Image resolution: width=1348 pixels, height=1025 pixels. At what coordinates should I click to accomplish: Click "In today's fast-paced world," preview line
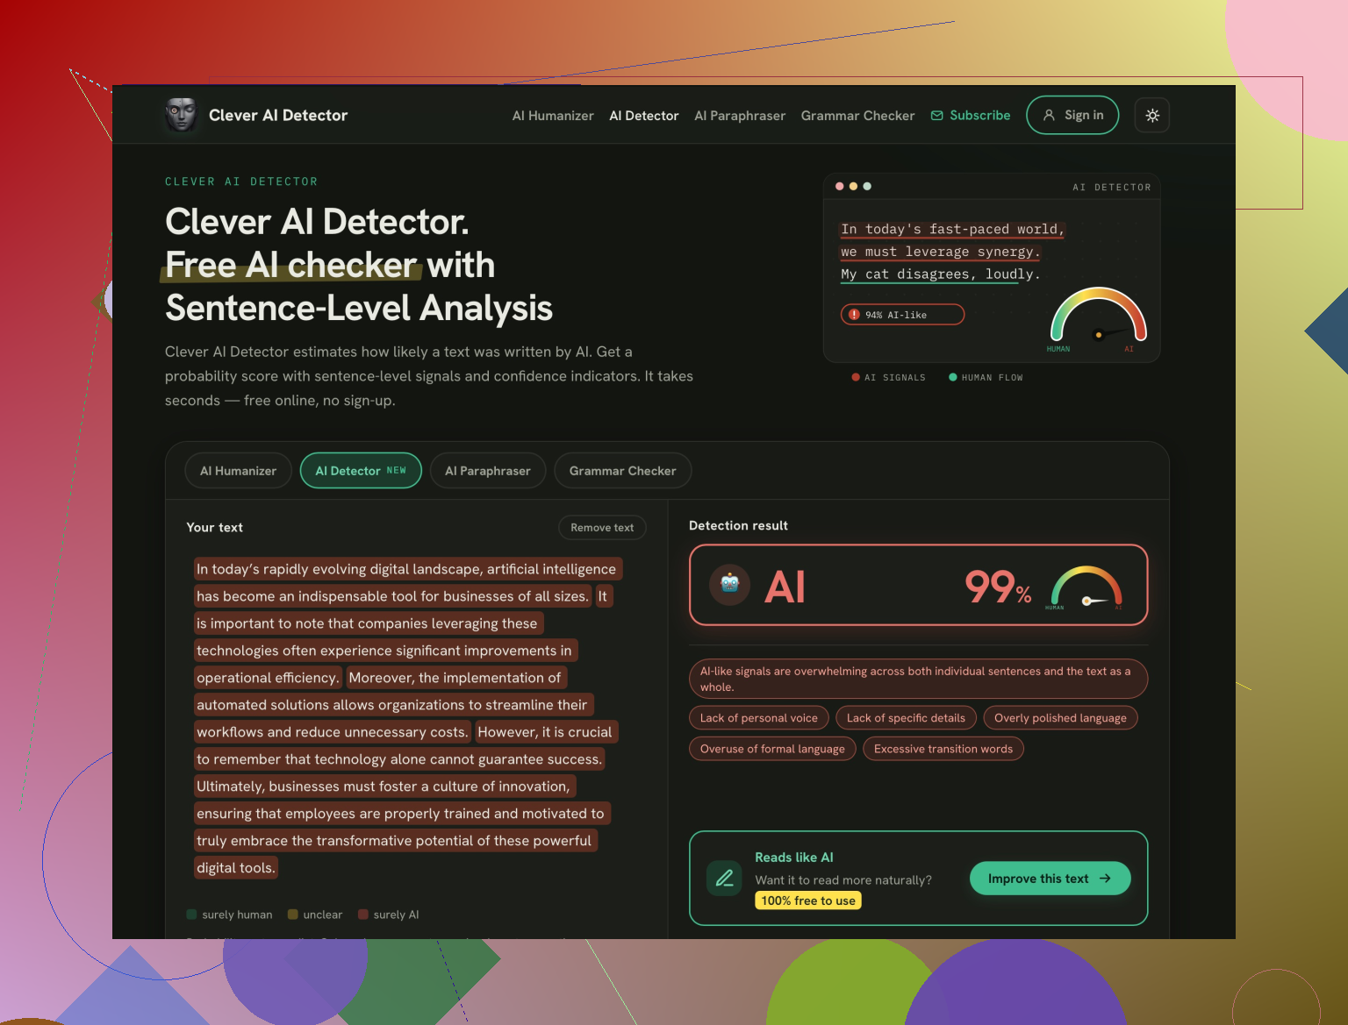coord(952,229)
